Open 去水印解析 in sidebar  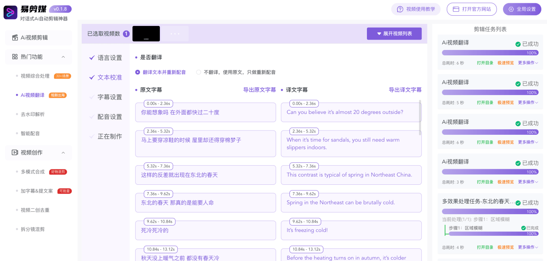pyautogui.click(x=33, y=114)
